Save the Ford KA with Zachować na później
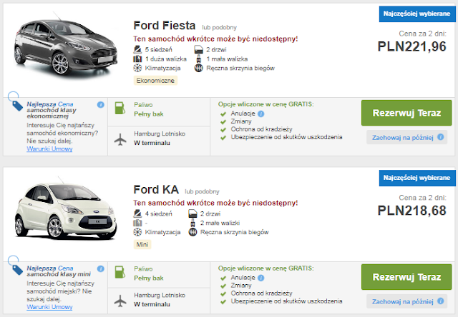The width and height of the screenshot is (458, 317). tap(406, 302)
